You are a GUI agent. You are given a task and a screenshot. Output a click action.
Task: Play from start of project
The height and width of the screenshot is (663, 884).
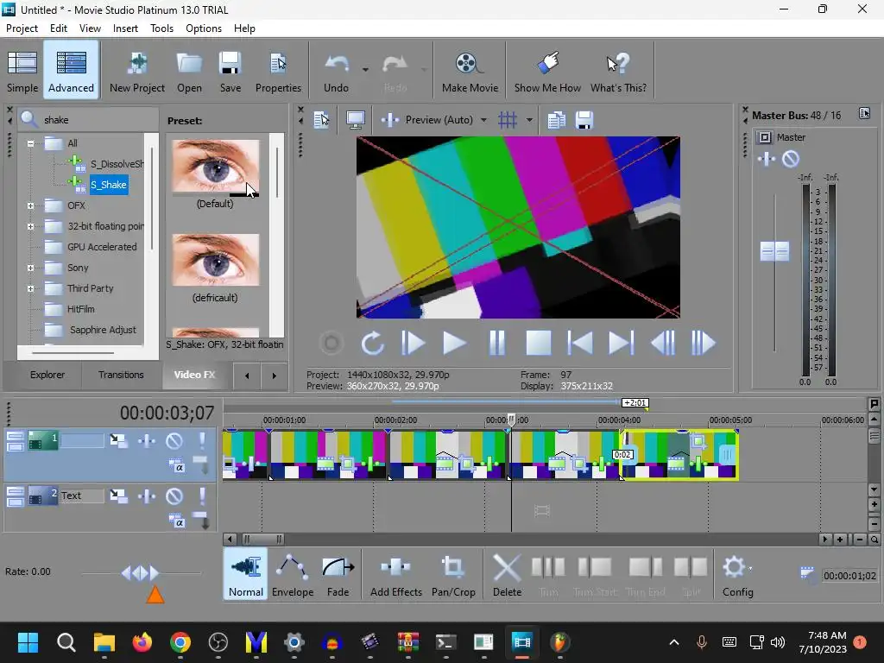pyautogui.click(x=414, y=343)
